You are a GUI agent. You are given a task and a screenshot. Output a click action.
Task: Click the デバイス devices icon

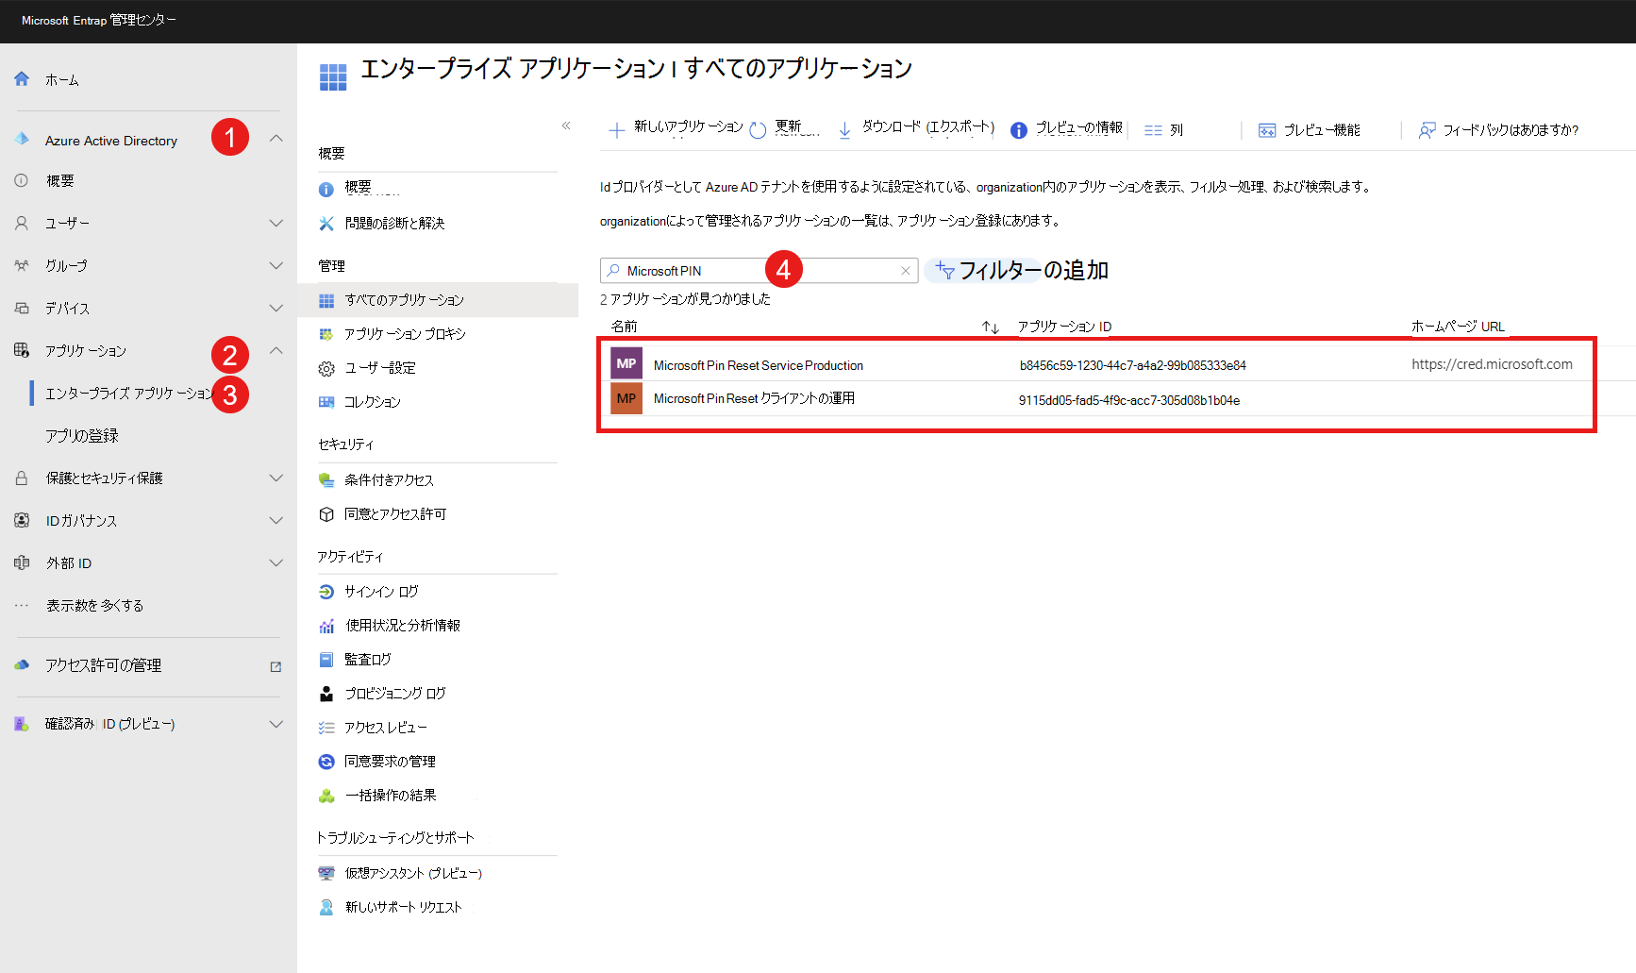coord(22,309)
